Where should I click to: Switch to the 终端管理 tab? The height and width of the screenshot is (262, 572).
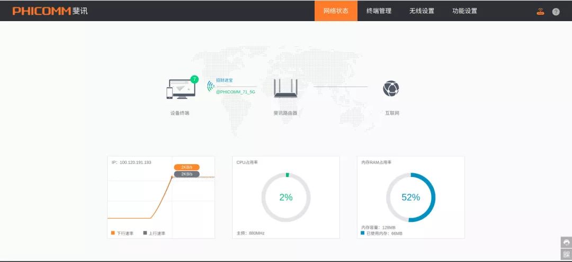pos(379,11)
